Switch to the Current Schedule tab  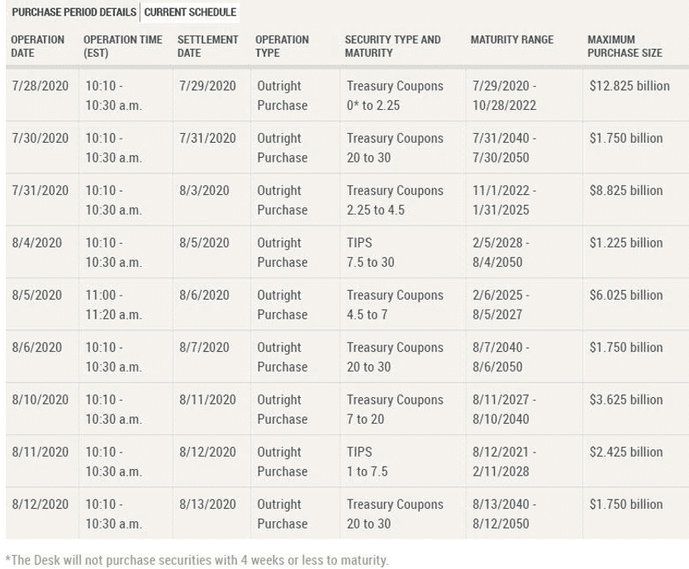click(190, 12)
